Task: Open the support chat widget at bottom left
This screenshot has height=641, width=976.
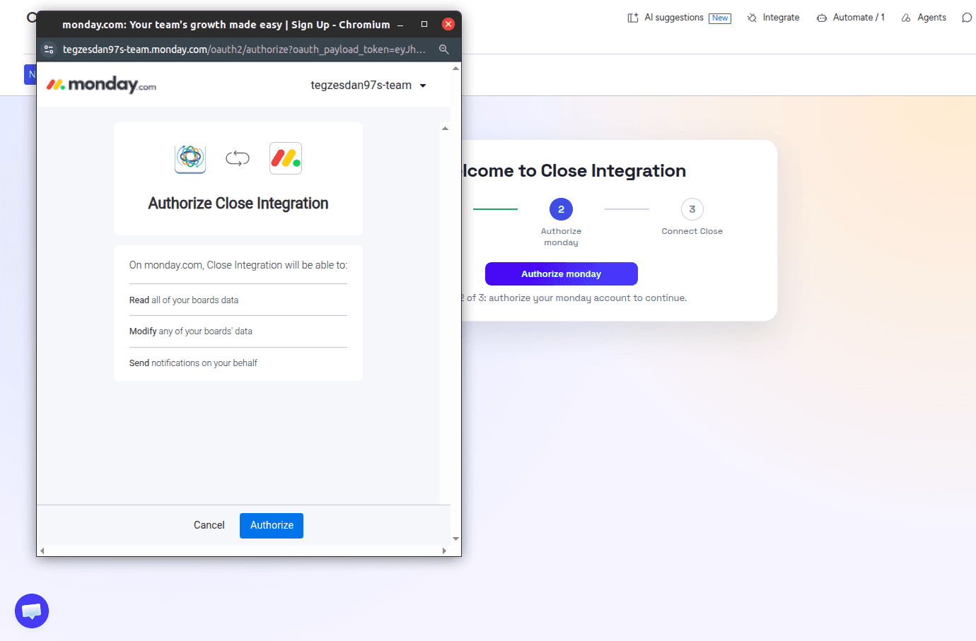Action: (x=32, y=611)
